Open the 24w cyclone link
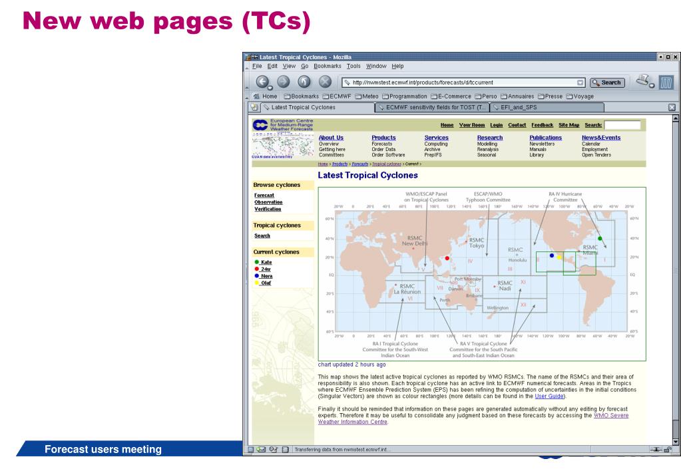Viewport: 681px width, 471px height. click(266, 269)
